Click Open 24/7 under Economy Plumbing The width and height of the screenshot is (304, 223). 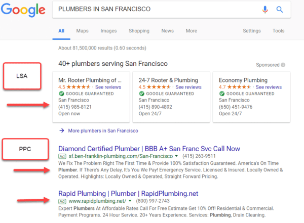pos(230,114)
